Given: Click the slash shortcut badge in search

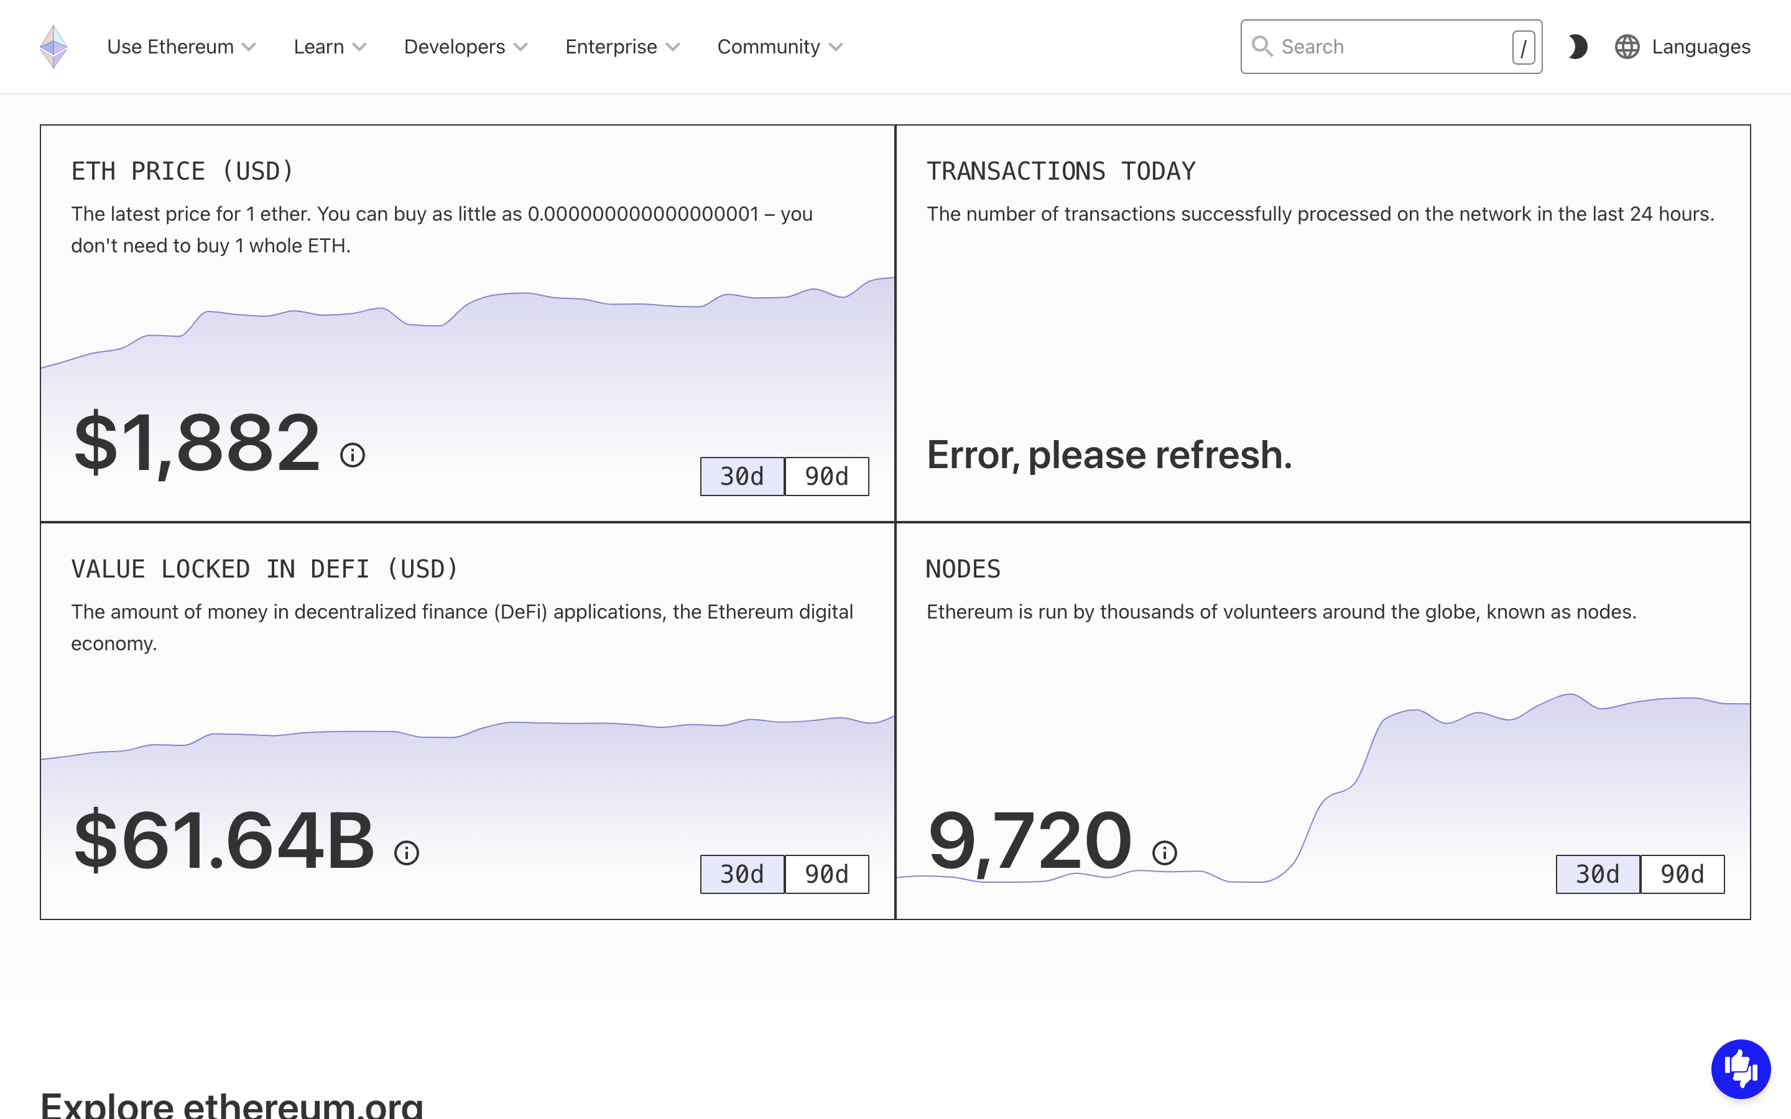Looking at the screenshot, I should coord(1523,47).
